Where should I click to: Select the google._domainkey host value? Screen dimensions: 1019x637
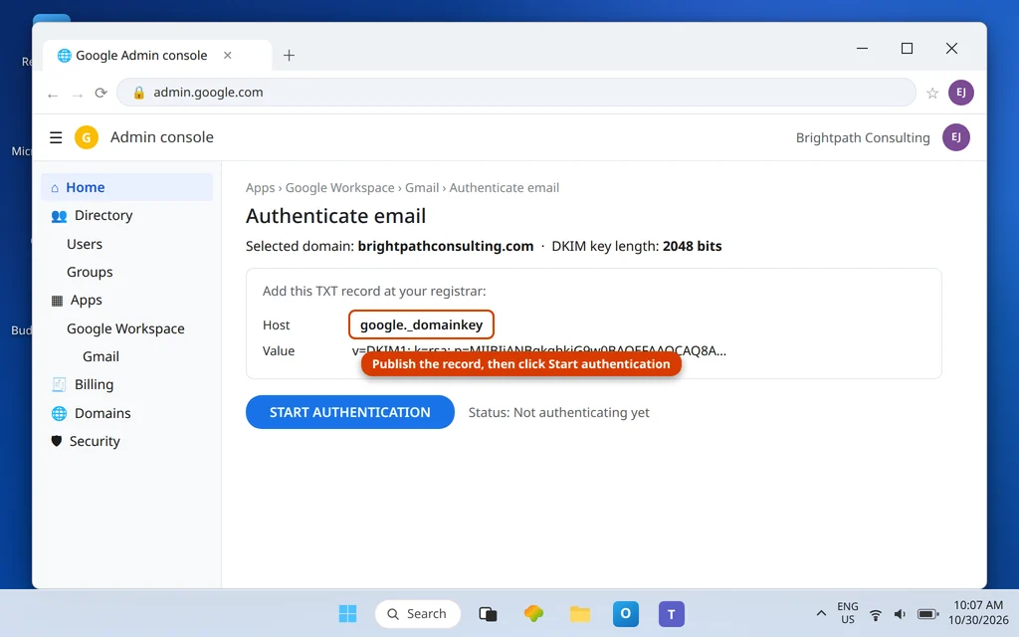pyautogui.click(x=421, y=324)
